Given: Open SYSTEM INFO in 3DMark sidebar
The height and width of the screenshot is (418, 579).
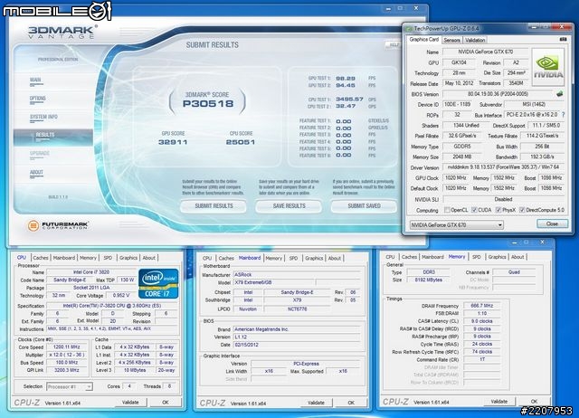Looking at the screenshot, I should [x=43, y=117].
